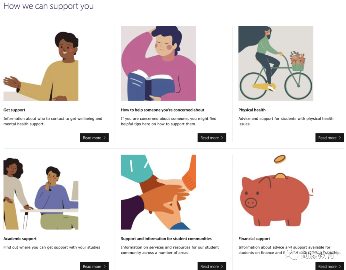Viewport: 346px width, 270px height.
Task: Click How to help someone you're concerned about heading
Action: [x=163, y=110]
